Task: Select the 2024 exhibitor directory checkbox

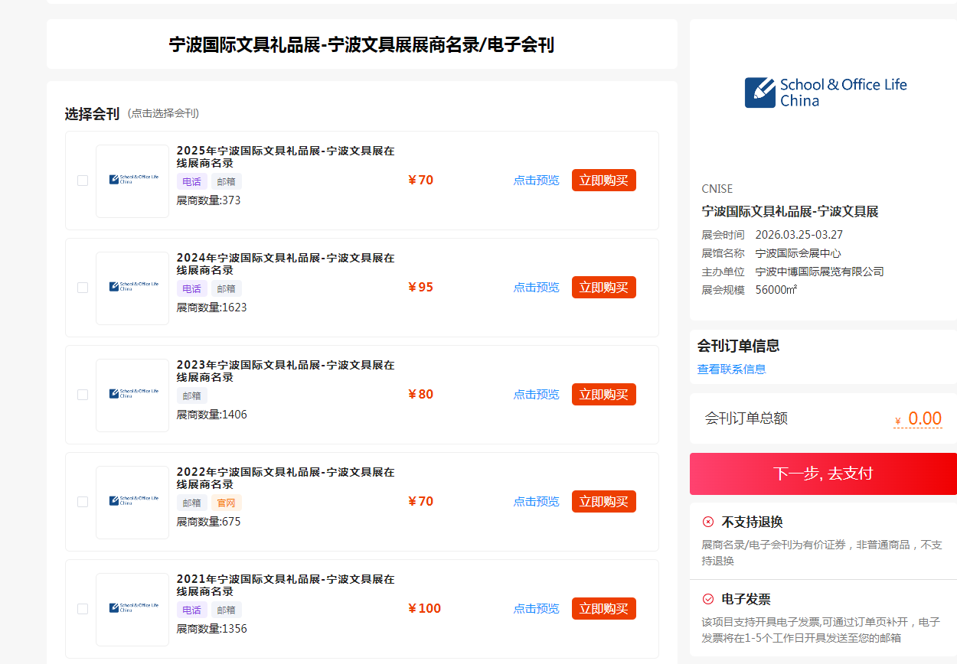Action: pos(83,288)
